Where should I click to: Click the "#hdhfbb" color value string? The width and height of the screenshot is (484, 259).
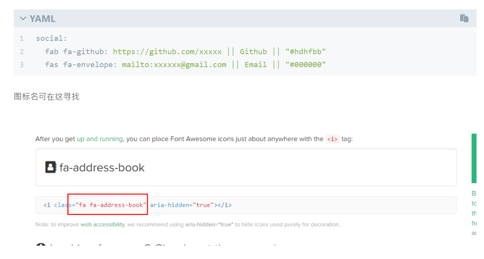305,51
